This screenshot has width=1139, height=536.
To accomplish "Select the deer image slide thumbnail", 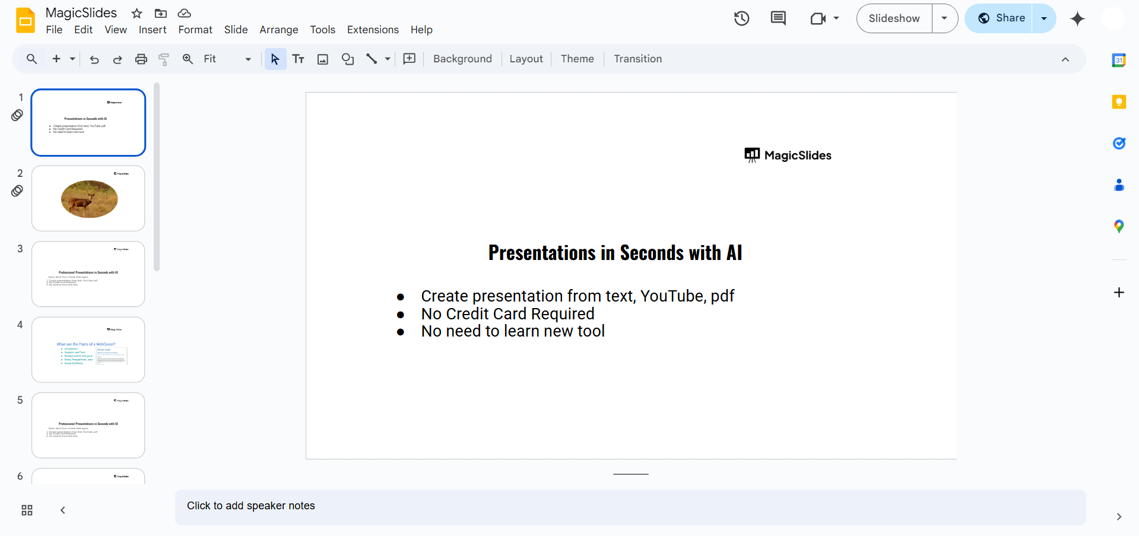I will click(88, 198).
